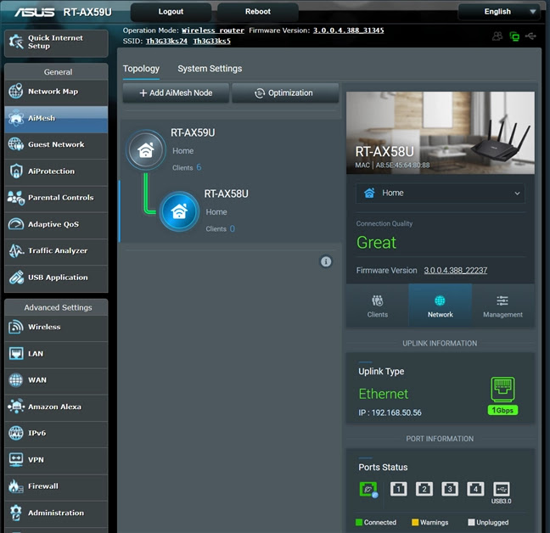
Task: Click the Ethernet uplink port icon
Action: tap(502, 390)
